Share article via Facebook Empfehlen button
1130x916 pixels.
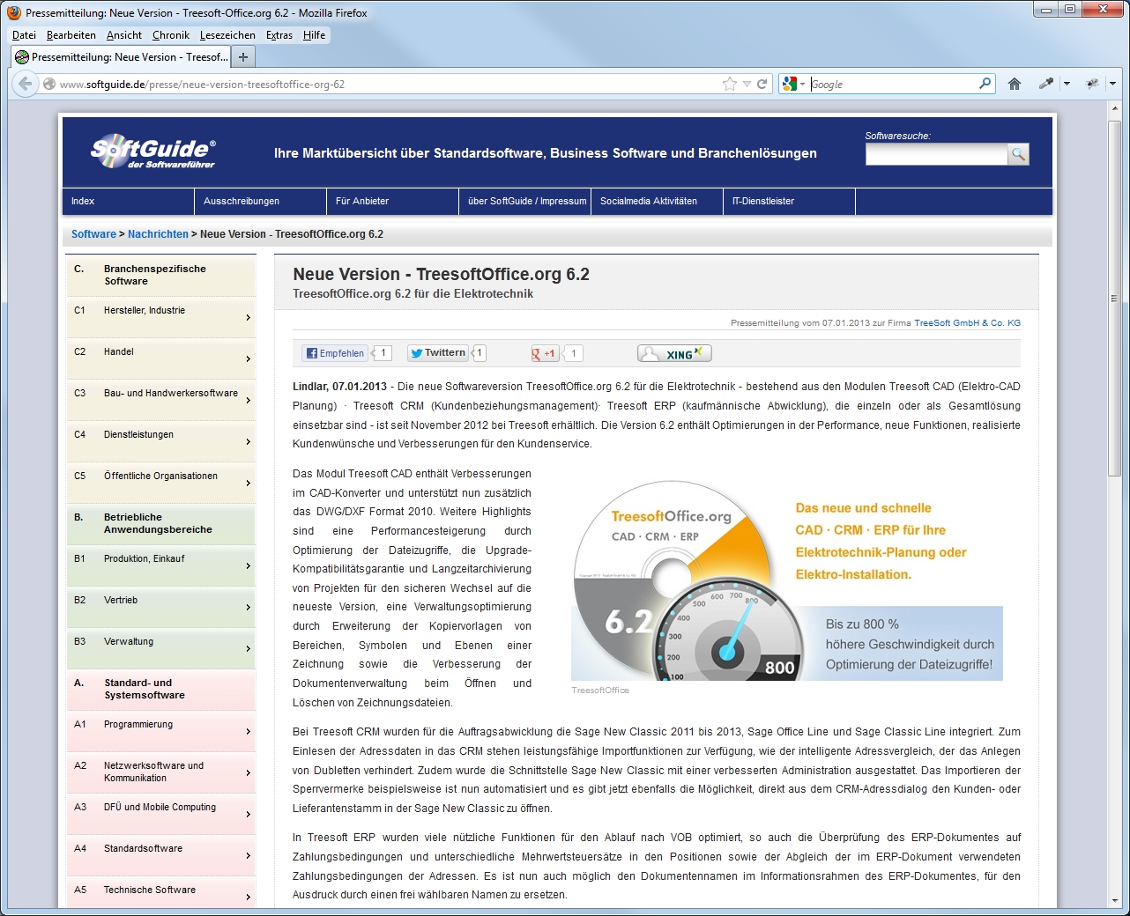(x=335, y=353)
